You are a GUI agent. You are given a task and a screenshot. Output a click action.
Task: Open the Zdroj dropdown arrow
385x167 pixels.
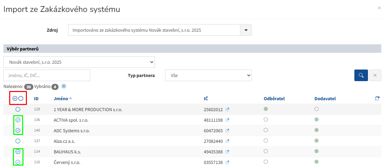click(246, 30)
